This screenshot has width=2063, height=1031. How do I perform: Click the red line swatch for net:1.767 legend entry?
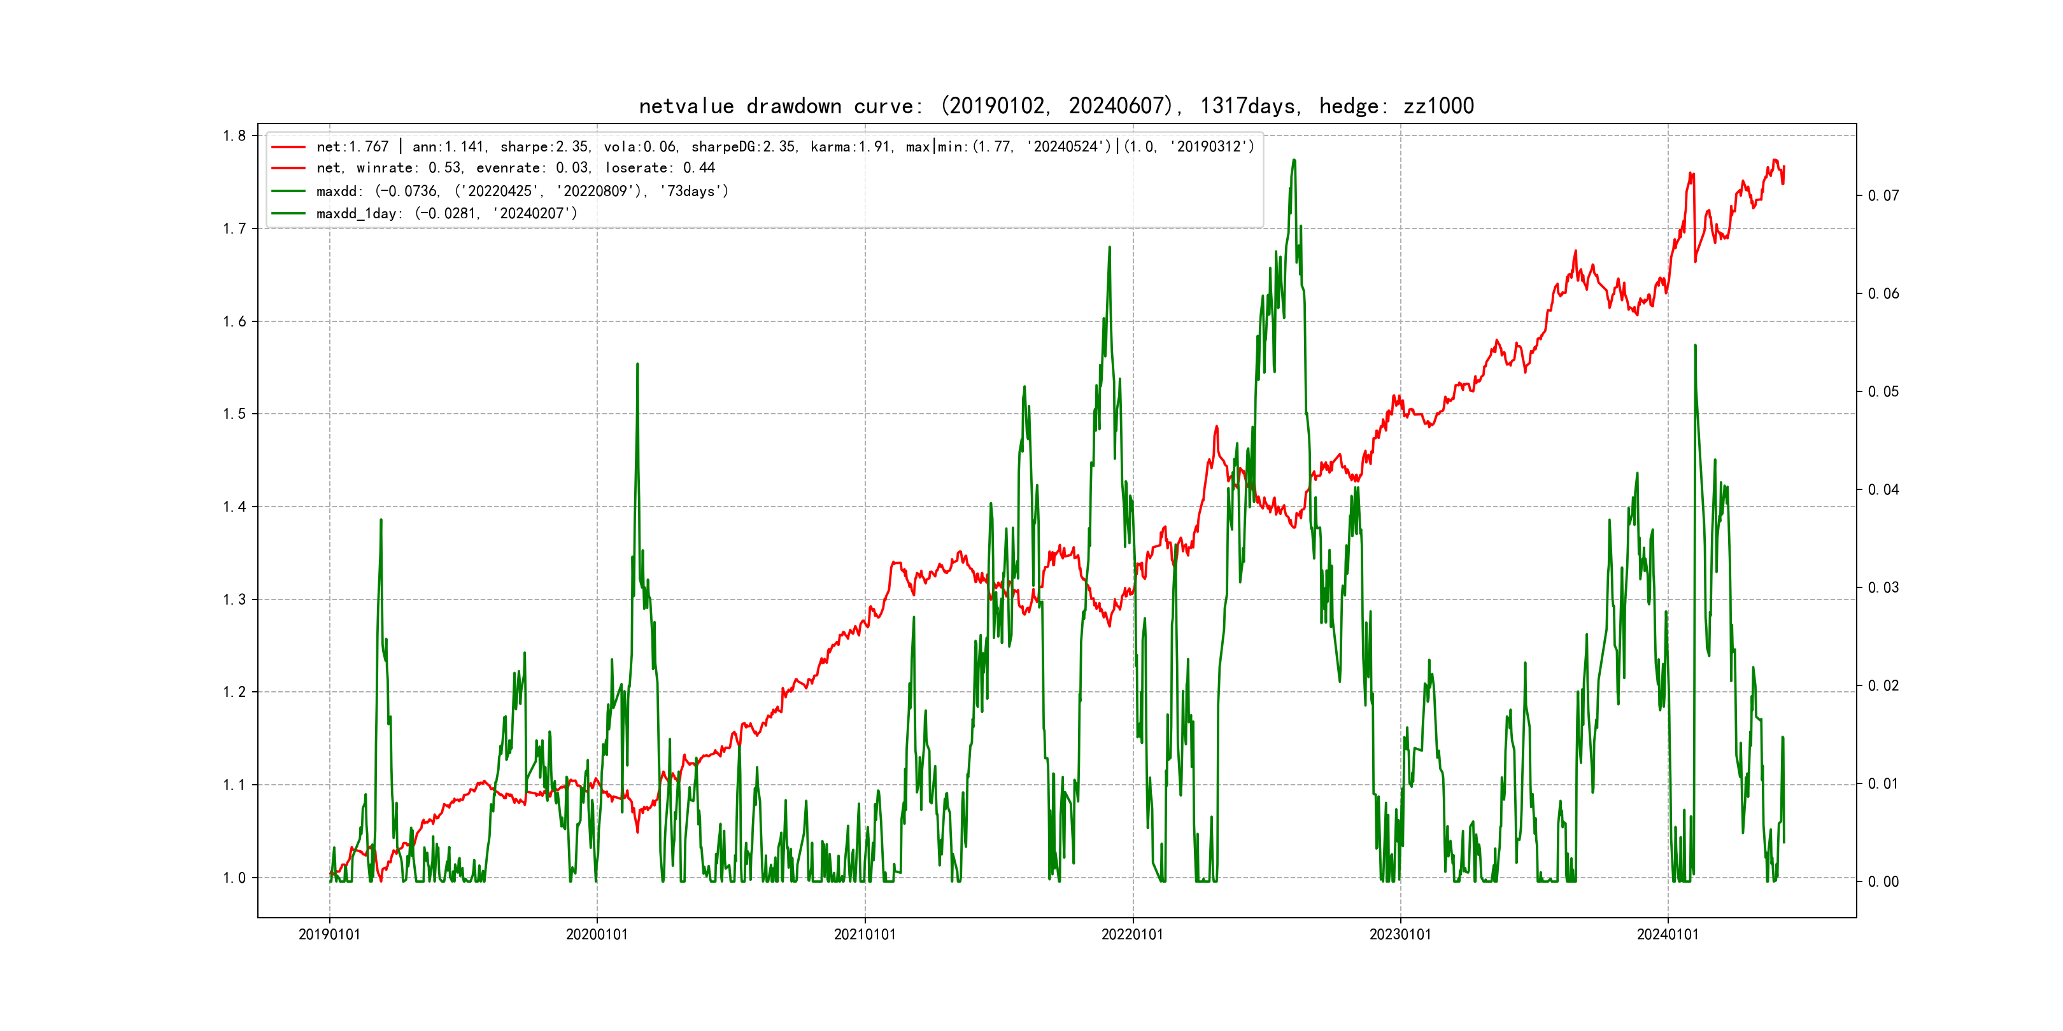point(288,147)
